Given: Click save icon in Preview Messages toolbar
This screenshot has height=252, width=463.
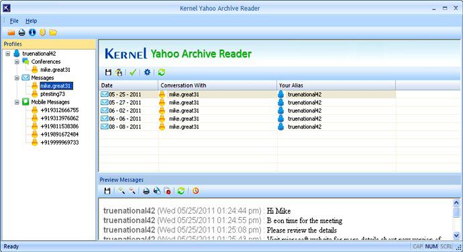Looking at the screenshot, I should (107, 191).
